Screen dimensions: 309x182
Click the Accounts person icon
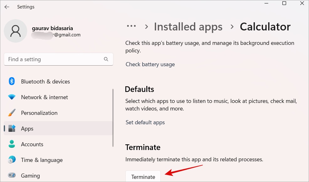tap(12, 144)
